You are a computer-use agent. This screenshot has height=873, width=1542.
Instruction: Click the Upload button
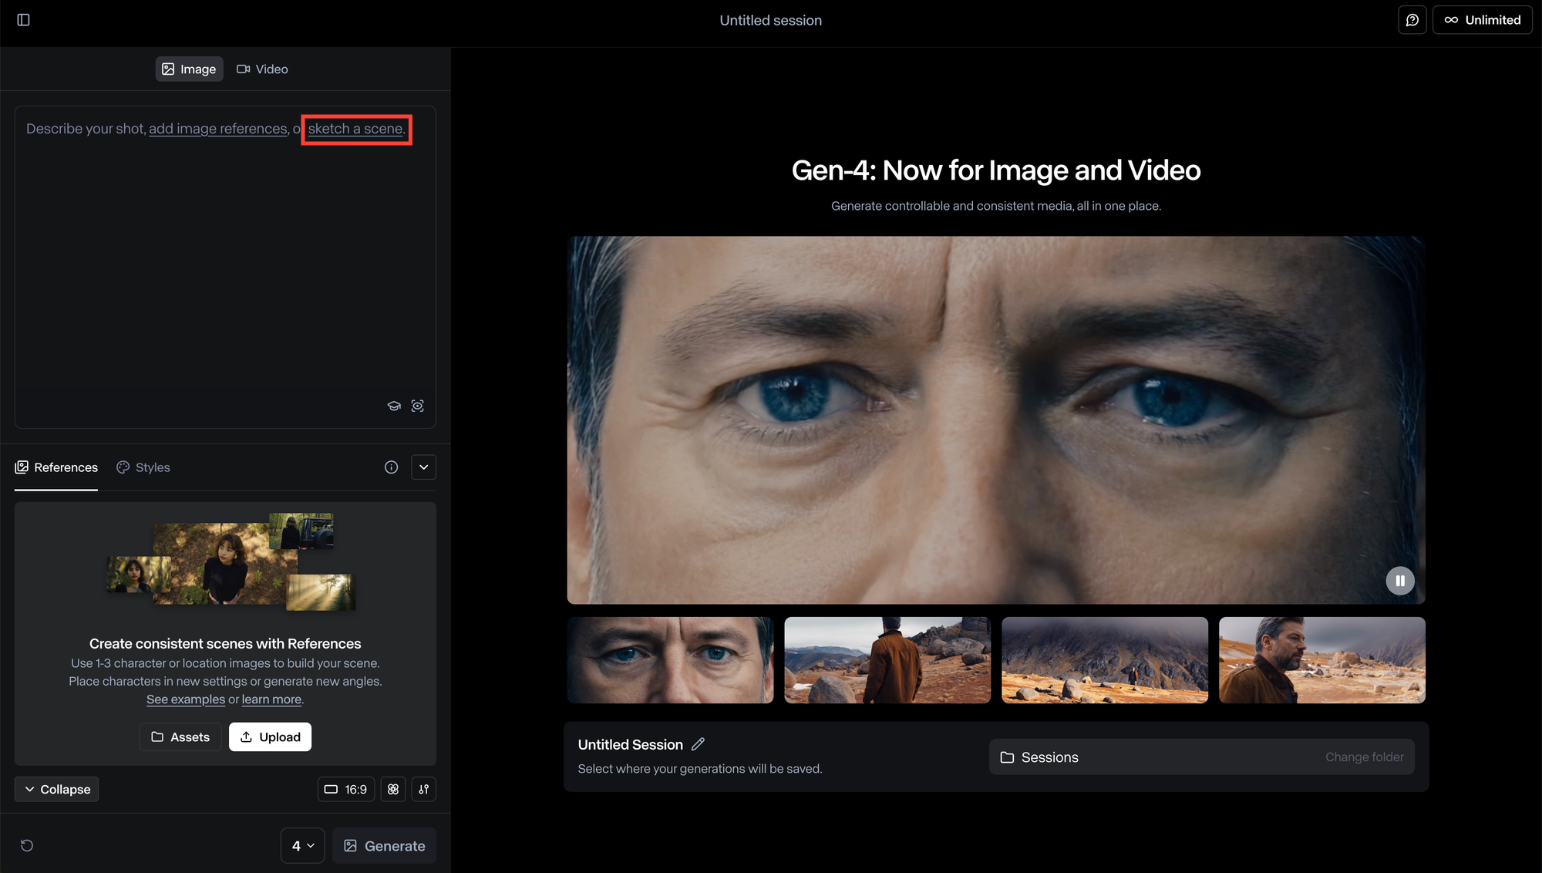(270, 737)
